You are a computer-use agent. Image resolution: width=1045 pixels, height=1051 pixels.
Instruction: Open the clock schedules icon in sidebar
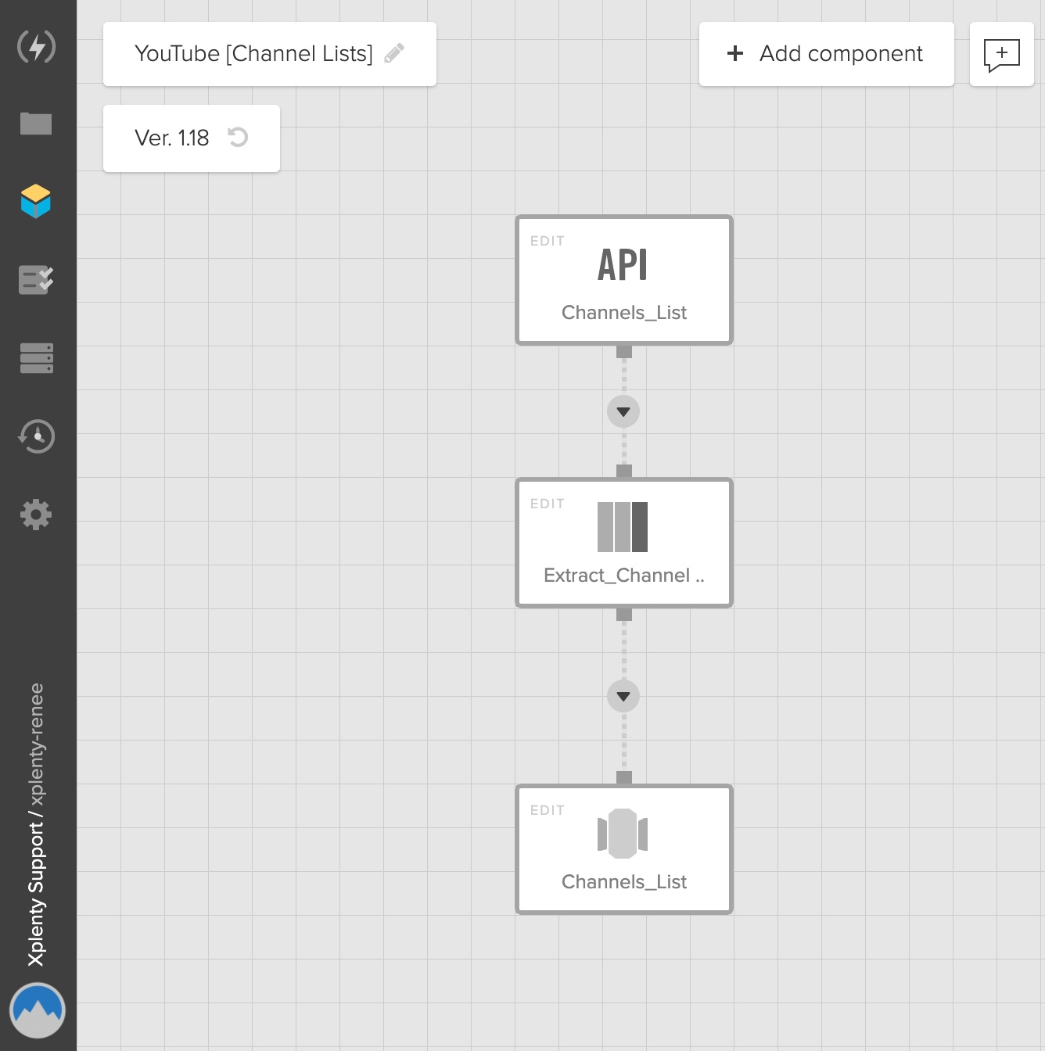coord(36,436)
